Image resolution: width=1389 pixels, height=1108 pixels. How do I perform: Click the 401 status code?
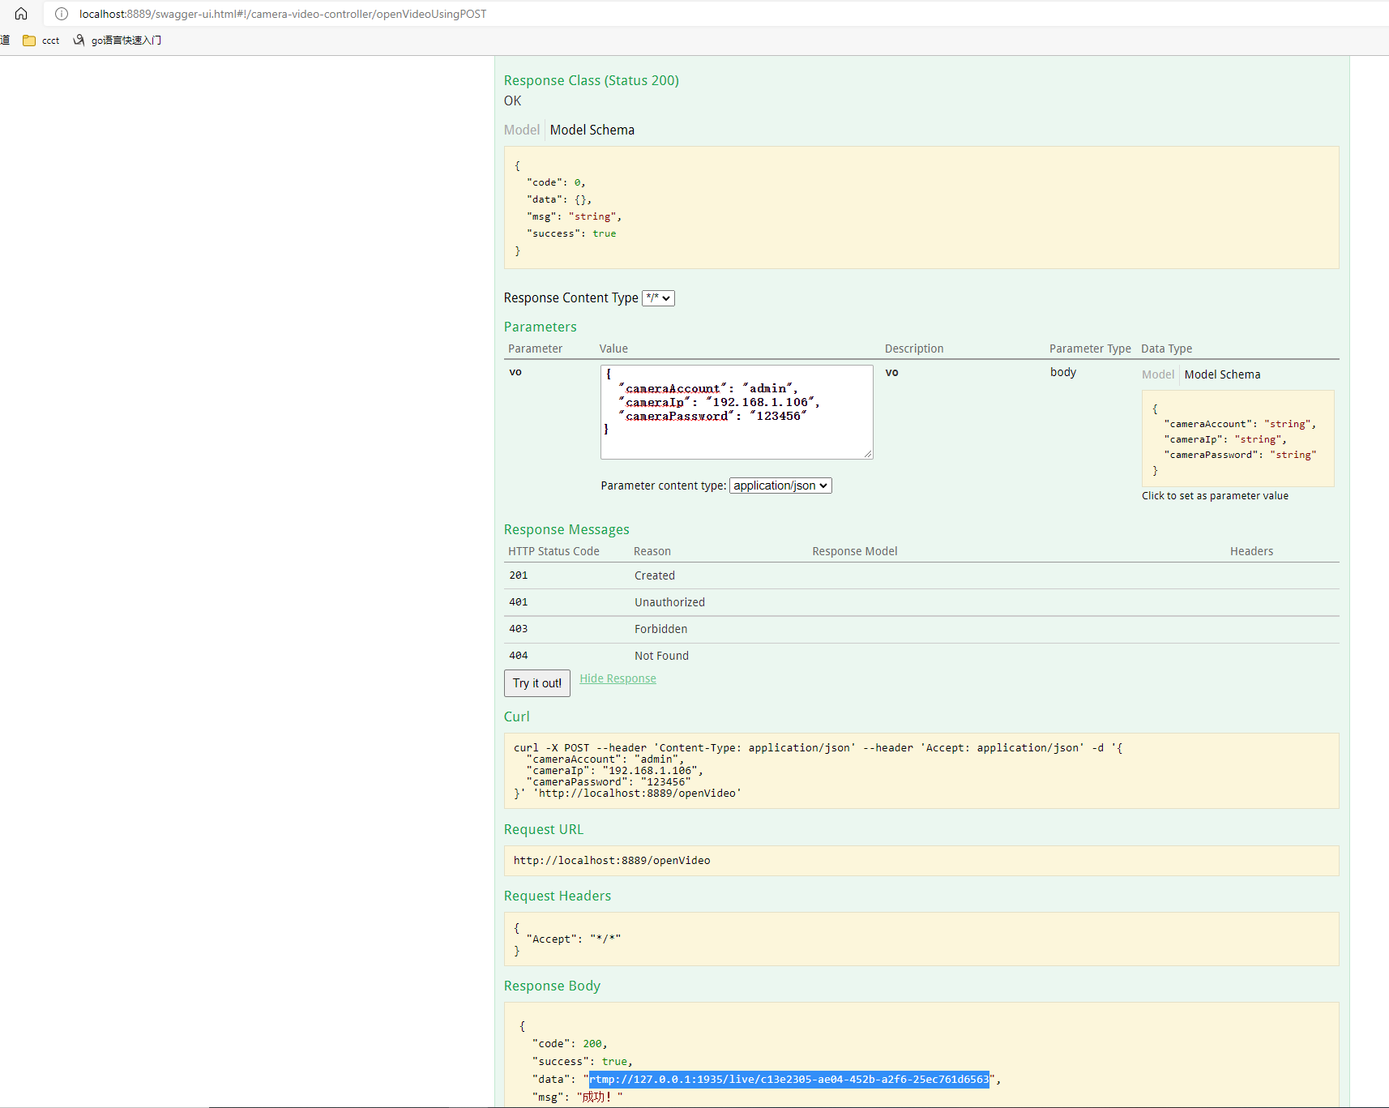[518, 602]
